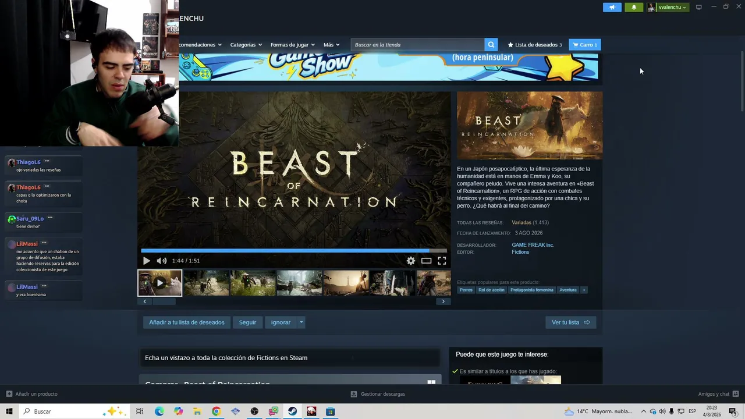745x419 pixels.
Task: Open publisher Fictions link
Action: [520, 252]
